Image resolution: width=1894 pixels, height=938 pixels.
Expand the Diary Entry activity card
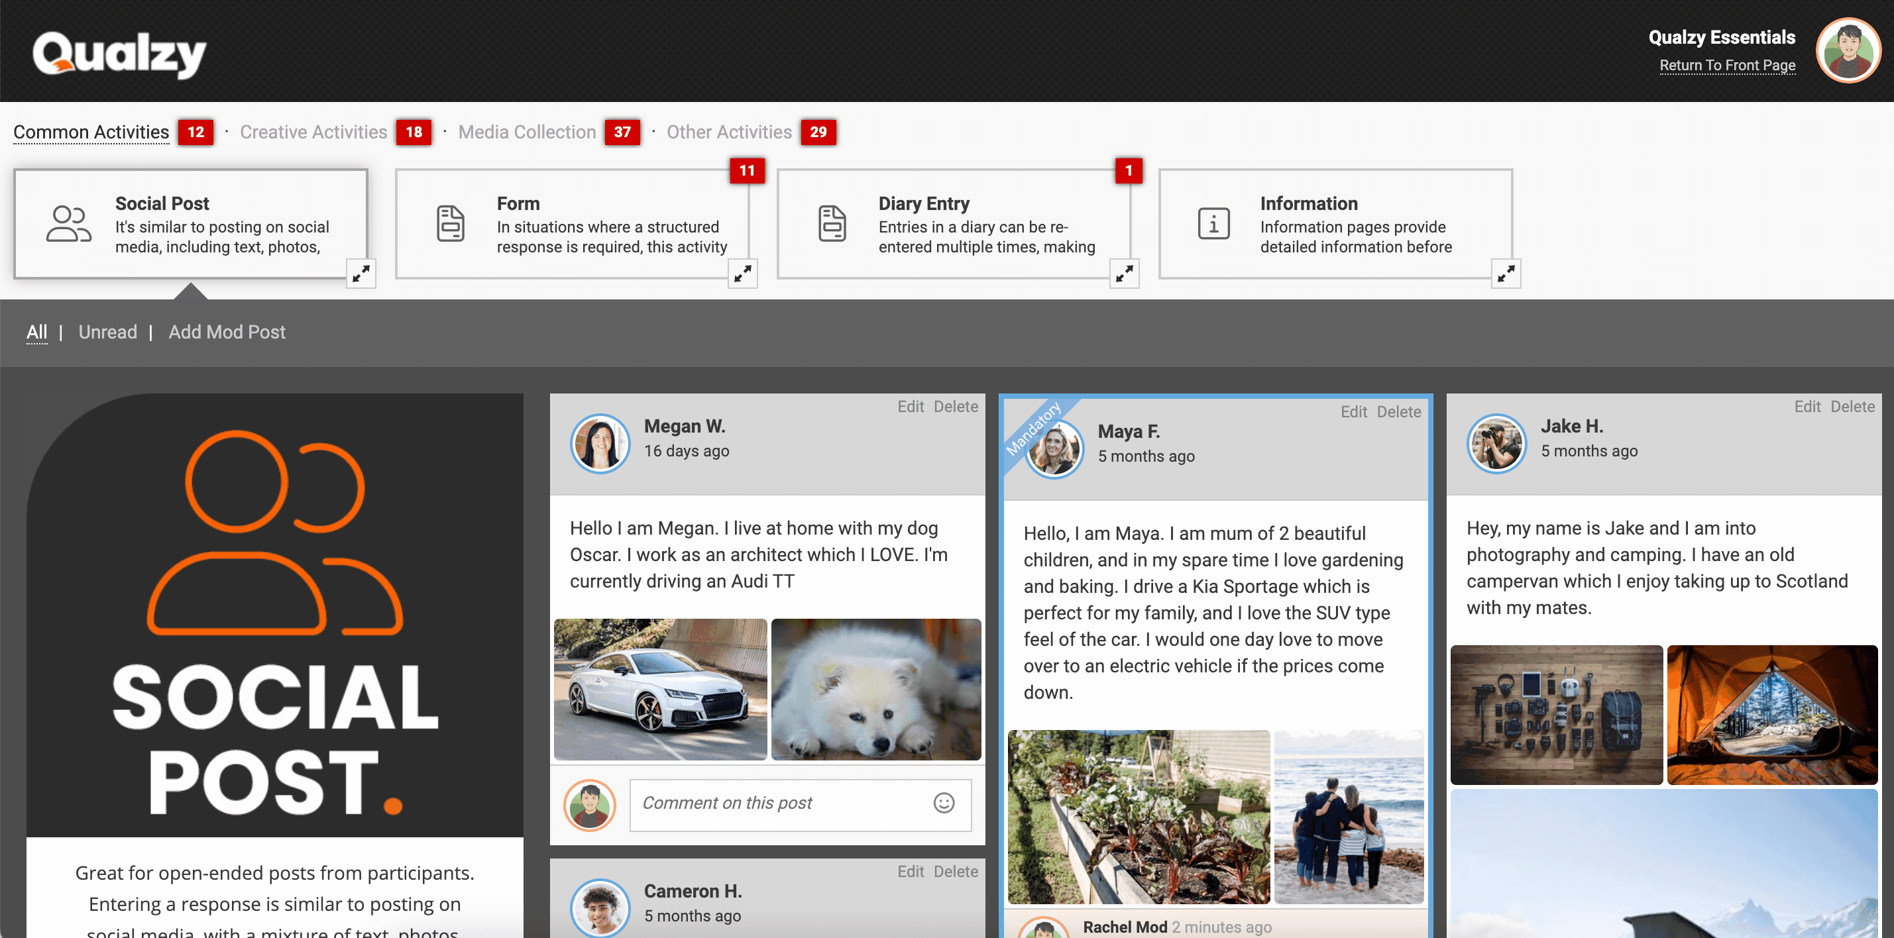(1124, 274)
